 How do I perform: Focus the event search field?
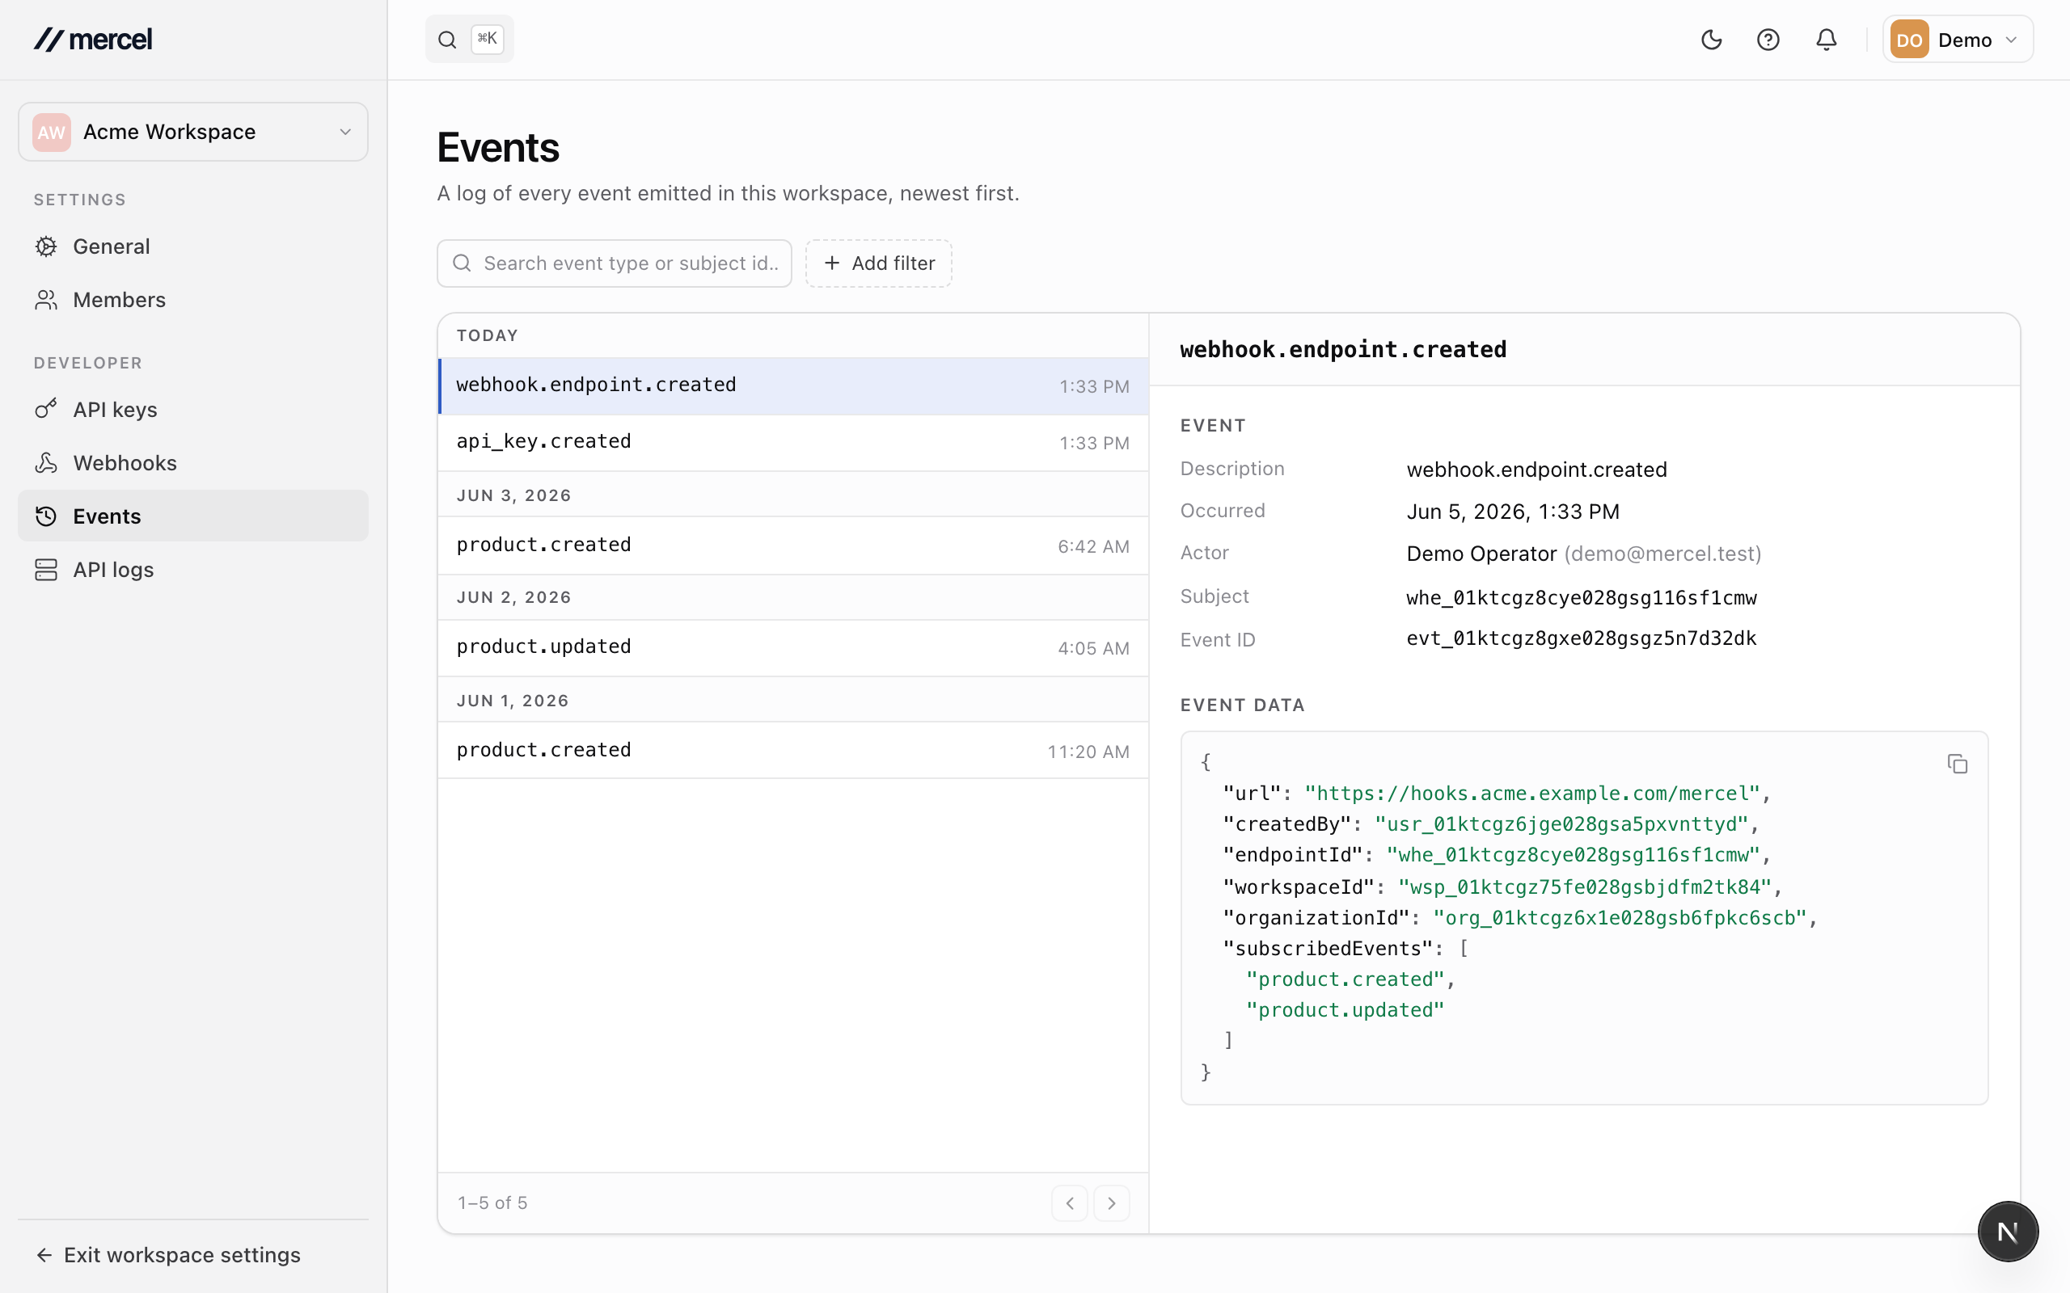[x=615, y=263]
